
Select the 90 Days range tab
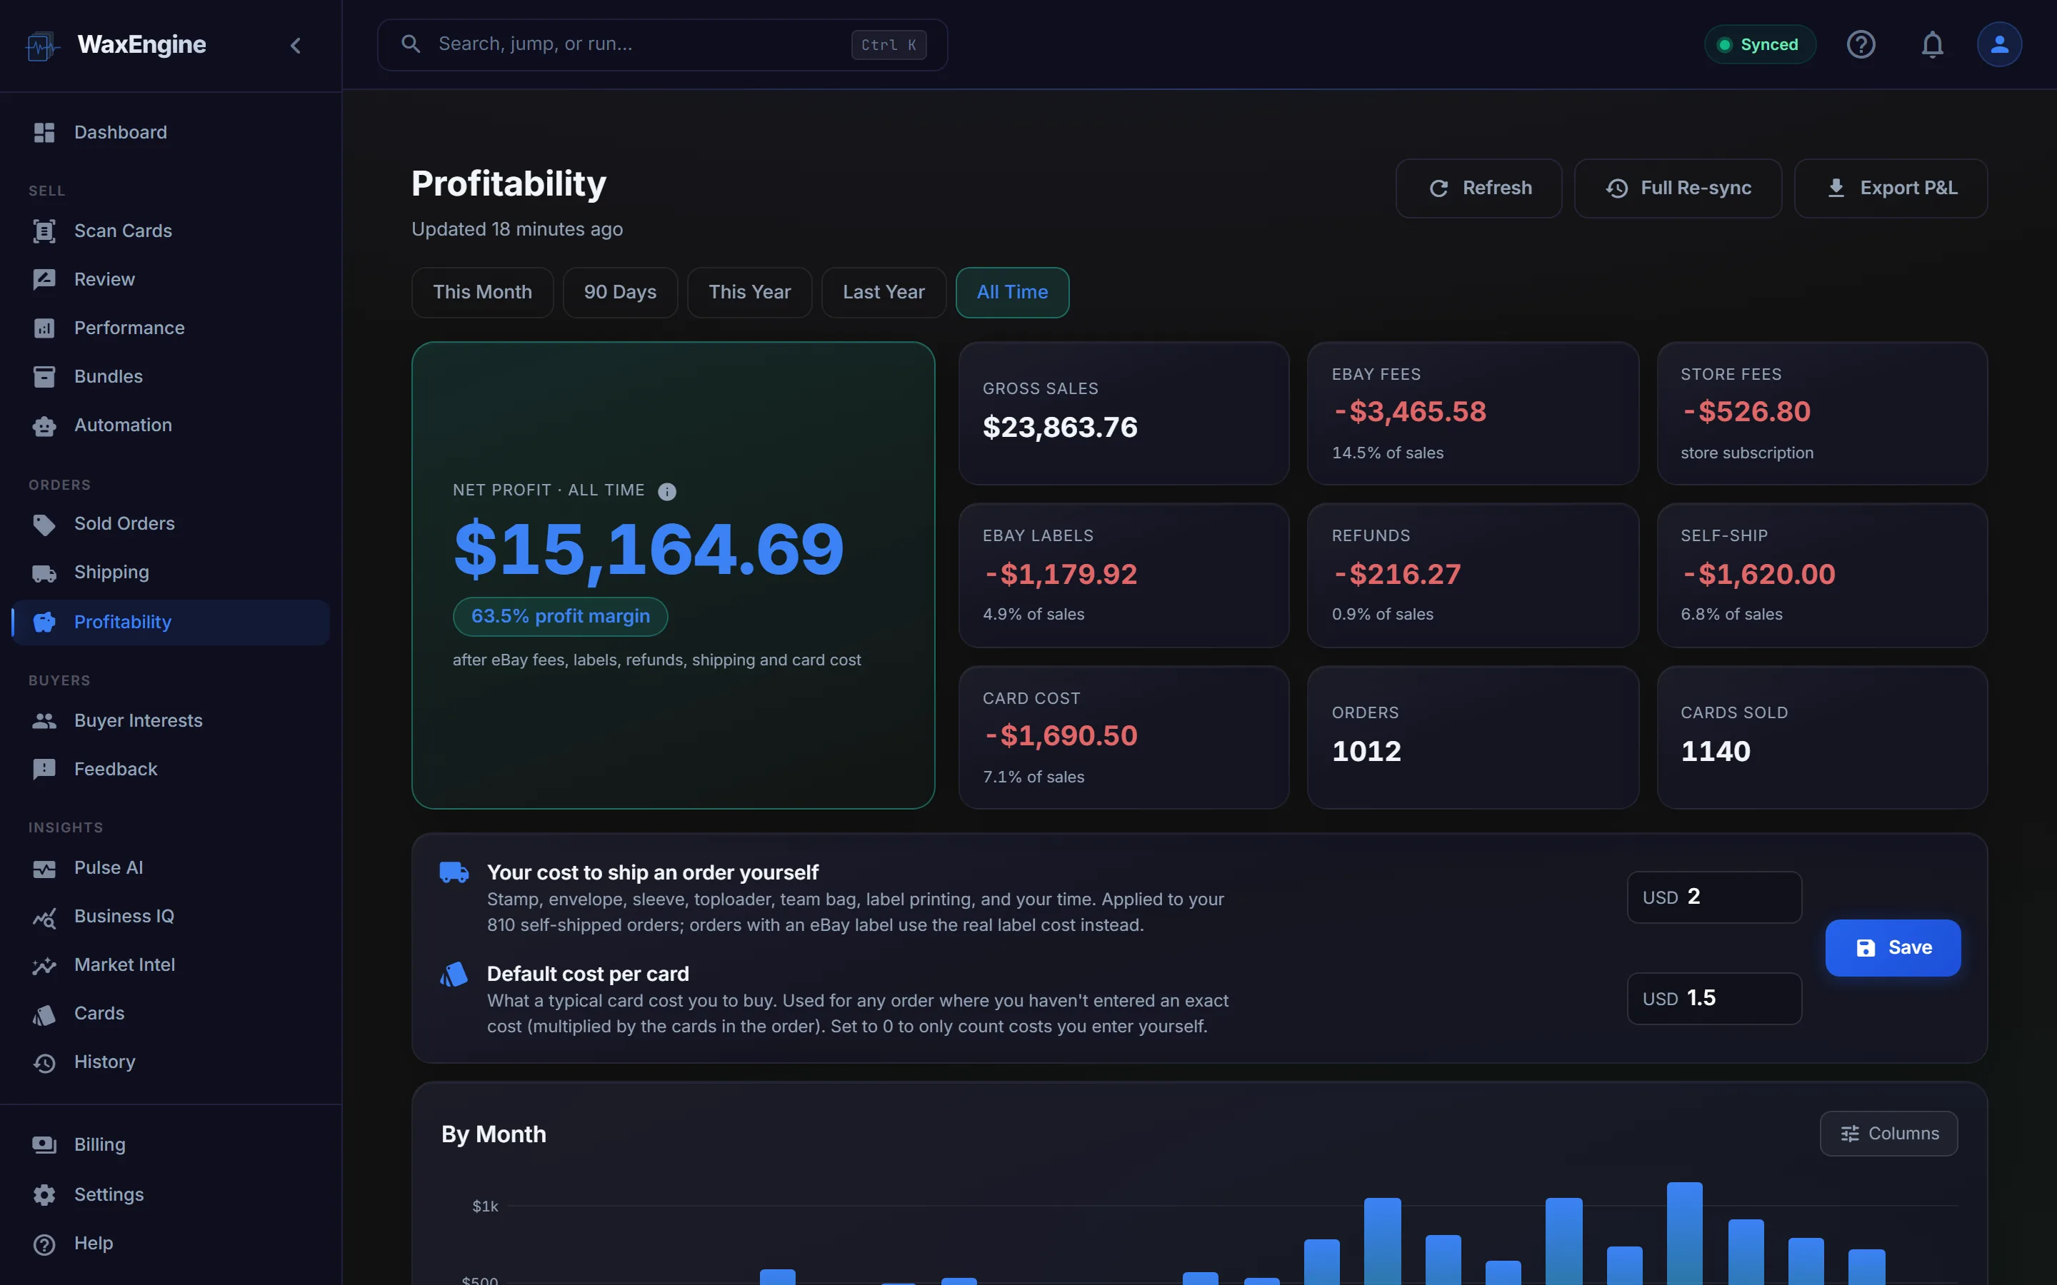click(620, 293)
